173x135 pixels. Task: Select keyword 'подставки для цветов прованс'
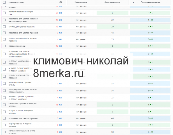click(23, 118)
